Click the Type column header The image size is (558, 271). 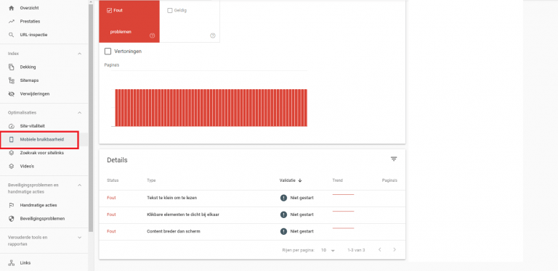[x=151, y=180]
